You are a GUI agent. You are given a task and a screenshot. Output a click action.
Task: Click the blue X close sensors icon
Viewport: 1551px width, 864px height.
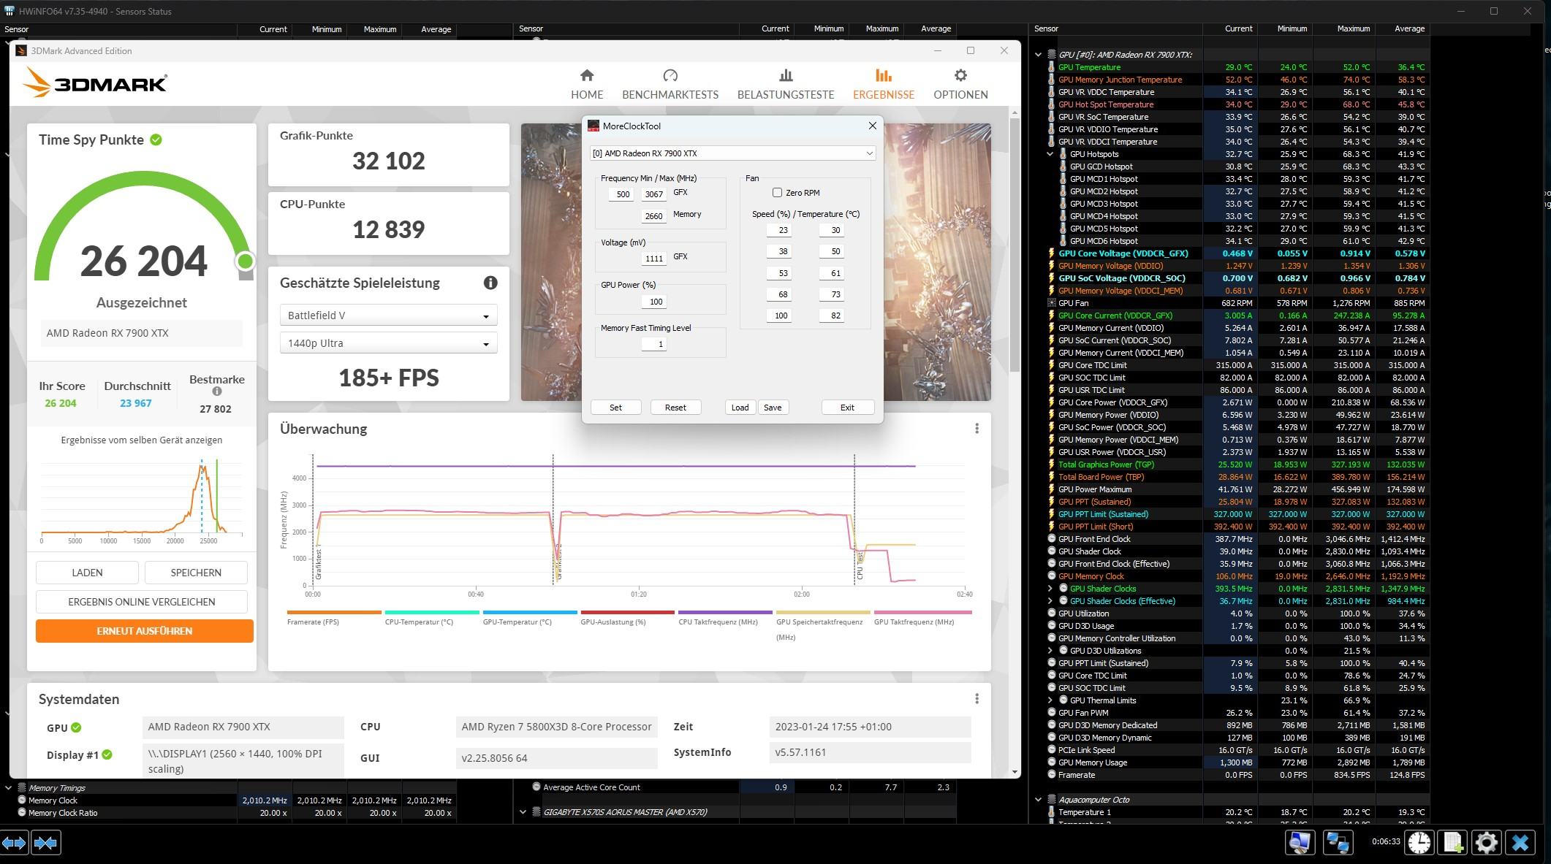tap(1520, 843)
